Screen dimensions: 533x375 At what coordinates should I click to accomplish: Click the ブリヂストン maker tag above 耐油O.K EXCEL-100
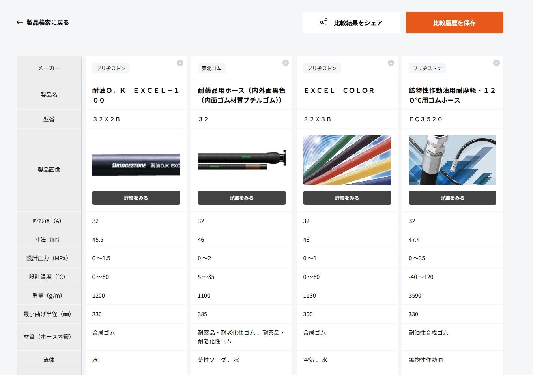coord(111,68)
